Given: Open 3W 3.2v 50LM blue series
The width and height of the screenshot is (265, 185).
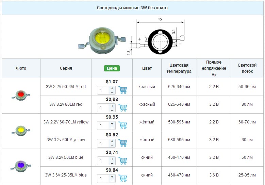Looking at the screenshot, I should (66, 157).
